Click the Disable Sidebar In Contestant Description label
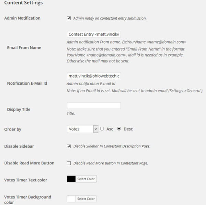 point(112,146)
